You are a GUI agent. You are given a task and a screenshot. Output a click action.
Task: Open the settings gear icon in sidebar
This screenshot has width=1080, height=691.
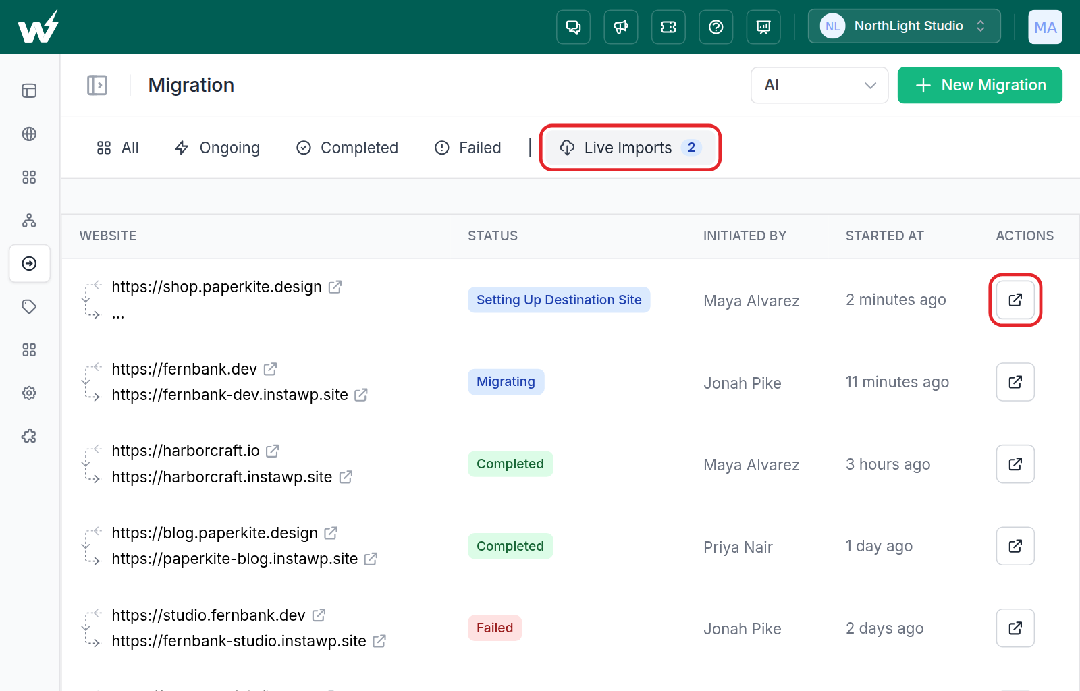coord(29,393)
